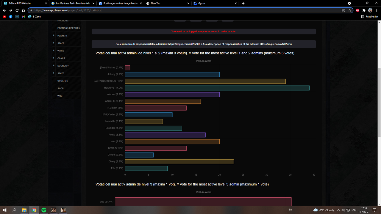
Task: Click the .Aku (7.7%) label
Action: [117, 141]
